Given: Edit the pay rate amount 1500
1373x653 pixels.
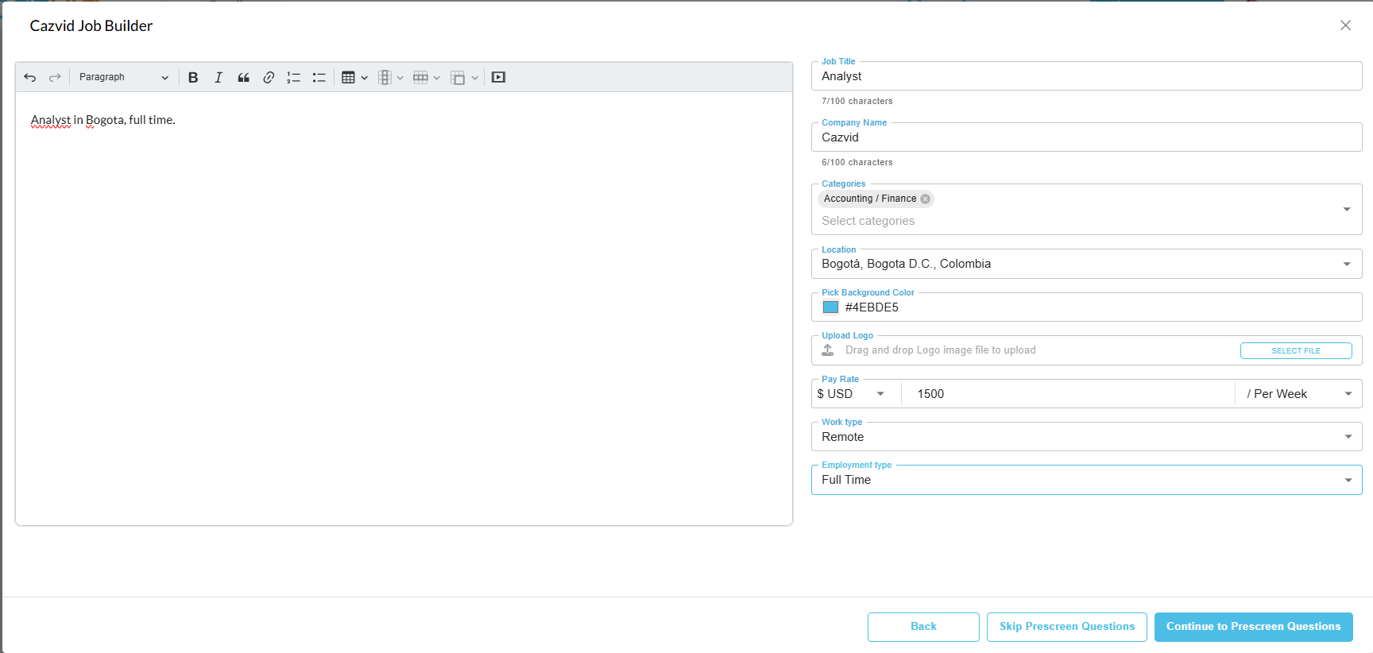Looking at the screenshot, I should coord(1069,394).
